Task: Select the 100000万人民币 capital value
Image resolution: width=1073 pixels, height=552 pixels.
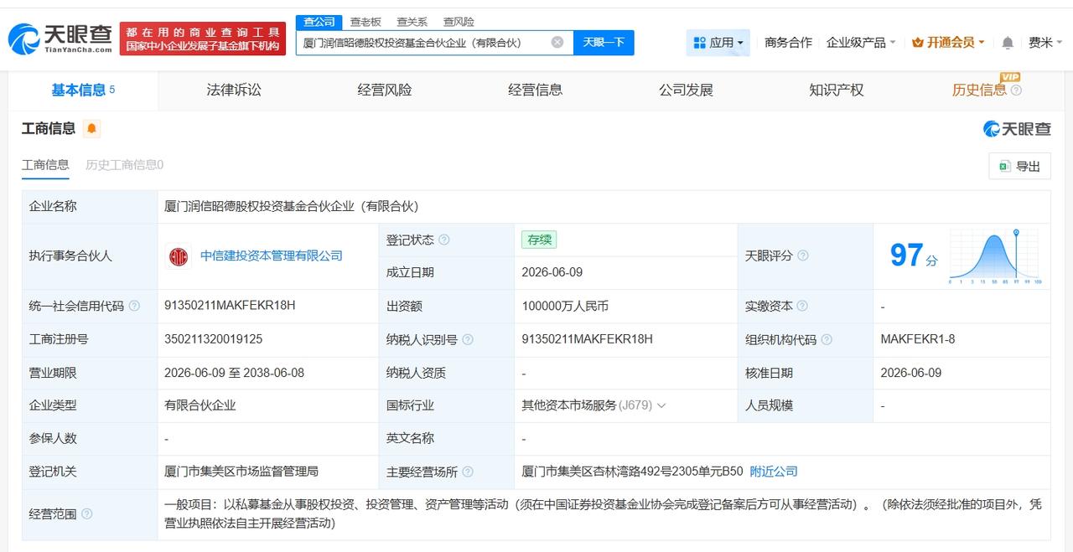Action: coord(565,306)
